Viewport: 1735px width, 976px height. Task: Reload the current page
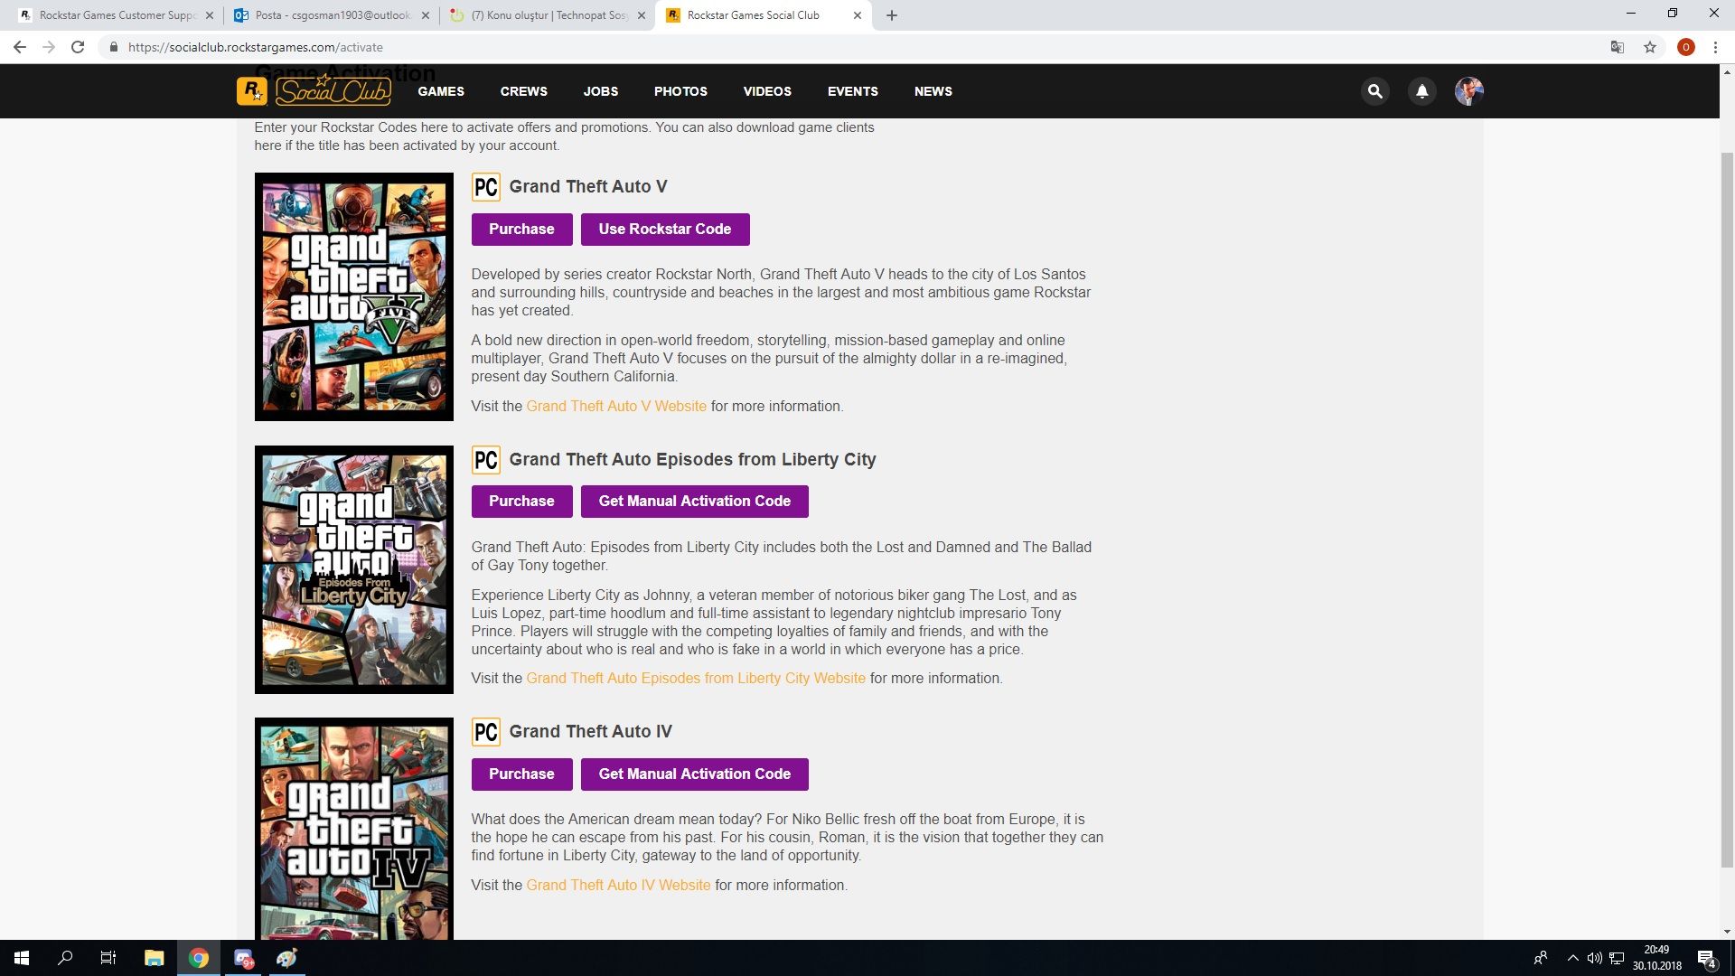[78, 47]
